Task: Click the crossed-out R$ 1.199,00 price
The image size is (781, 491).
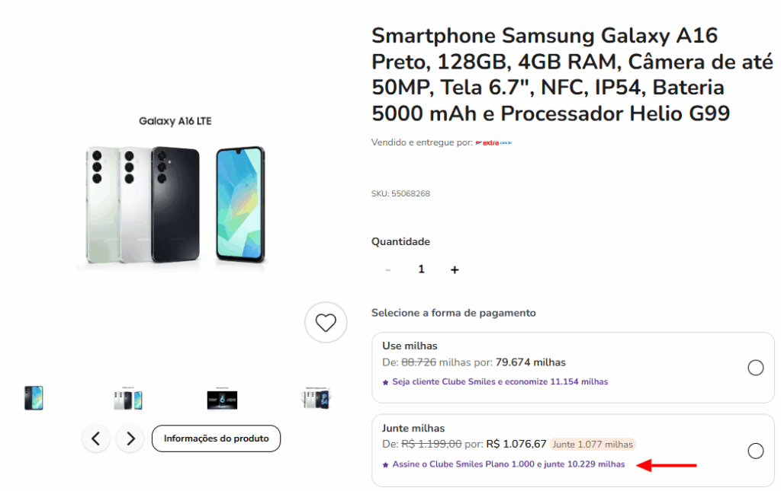Action: coord(431,444)
